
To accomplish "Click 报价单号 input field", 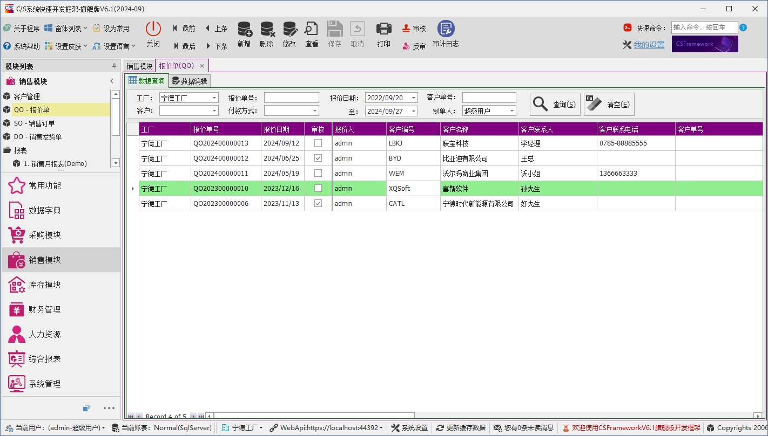I will point(292,98).
